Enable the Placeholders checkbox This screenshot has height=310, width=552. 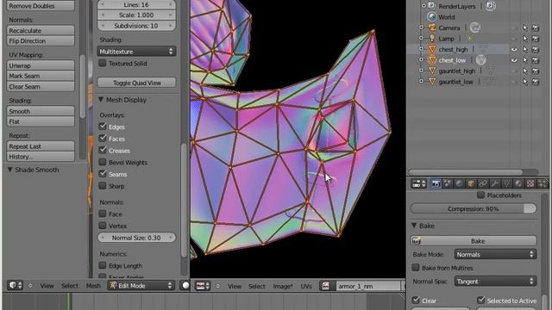click(481, 195)
